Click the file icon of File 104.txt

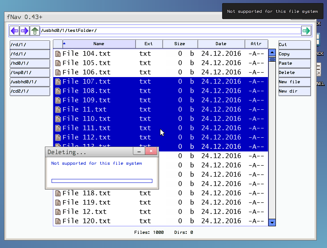[x=58, y=54]
